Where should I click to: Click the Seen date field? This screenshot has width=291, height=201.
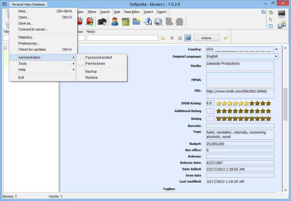240,175
